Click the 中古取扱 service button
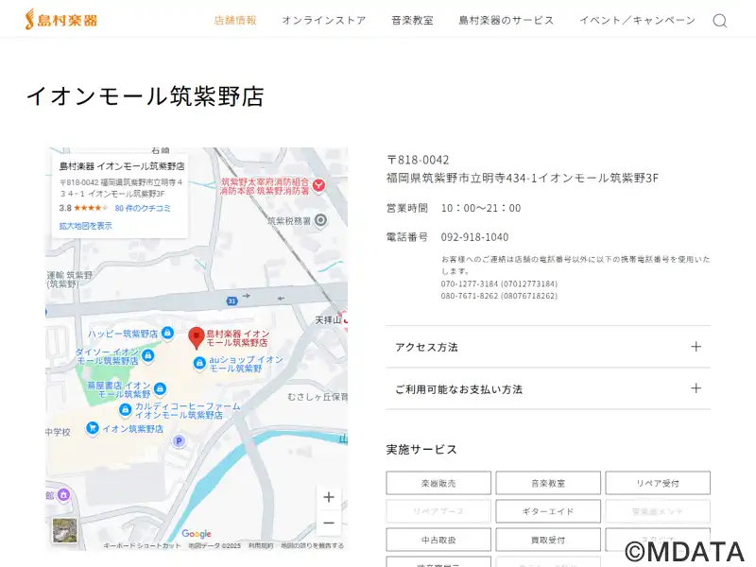756x567 pixels. [x=438, y=540]
